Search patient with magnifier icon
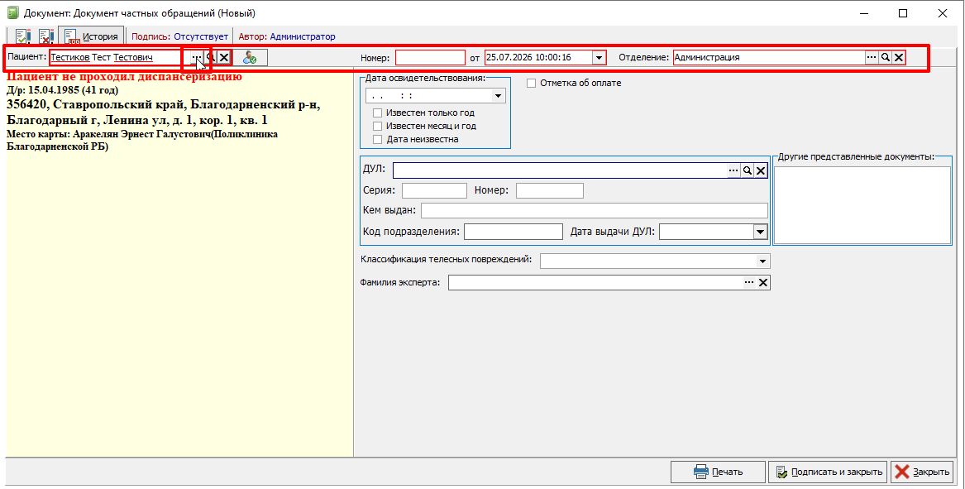 click(x=211, y=57)
